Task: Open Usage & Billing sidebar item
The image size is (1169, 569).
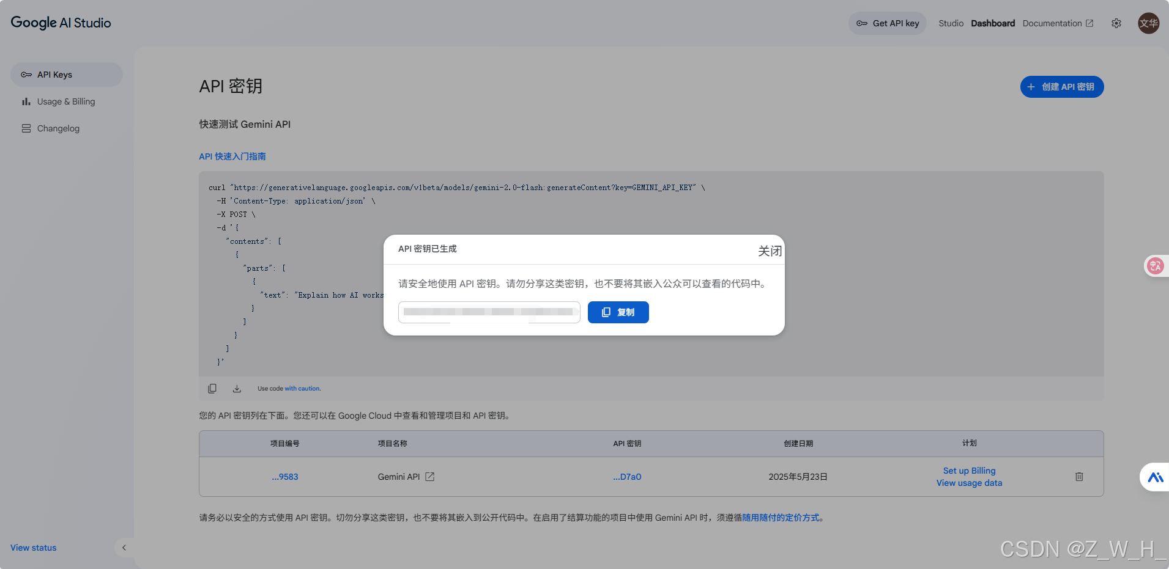Action: tap(67, 101)
